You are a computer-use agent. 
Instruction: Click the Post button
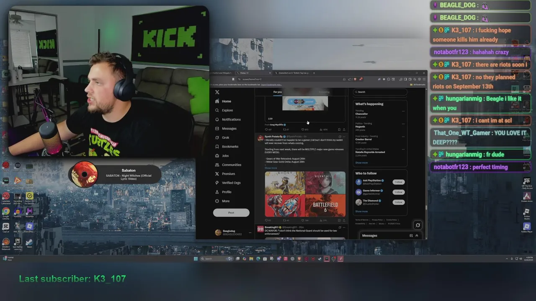[x=231, y=212]
